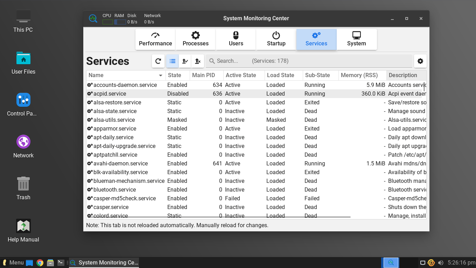Open the volume control tray icon
Viewport: 476px width, 268px height.
coord(441,263)
